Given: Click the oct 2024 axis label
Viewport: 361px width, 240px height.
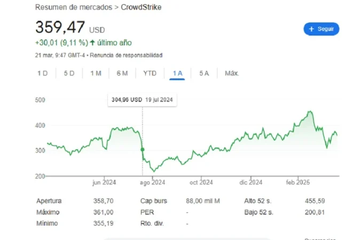Looking at the screenshot, I should tap(201, 182).
